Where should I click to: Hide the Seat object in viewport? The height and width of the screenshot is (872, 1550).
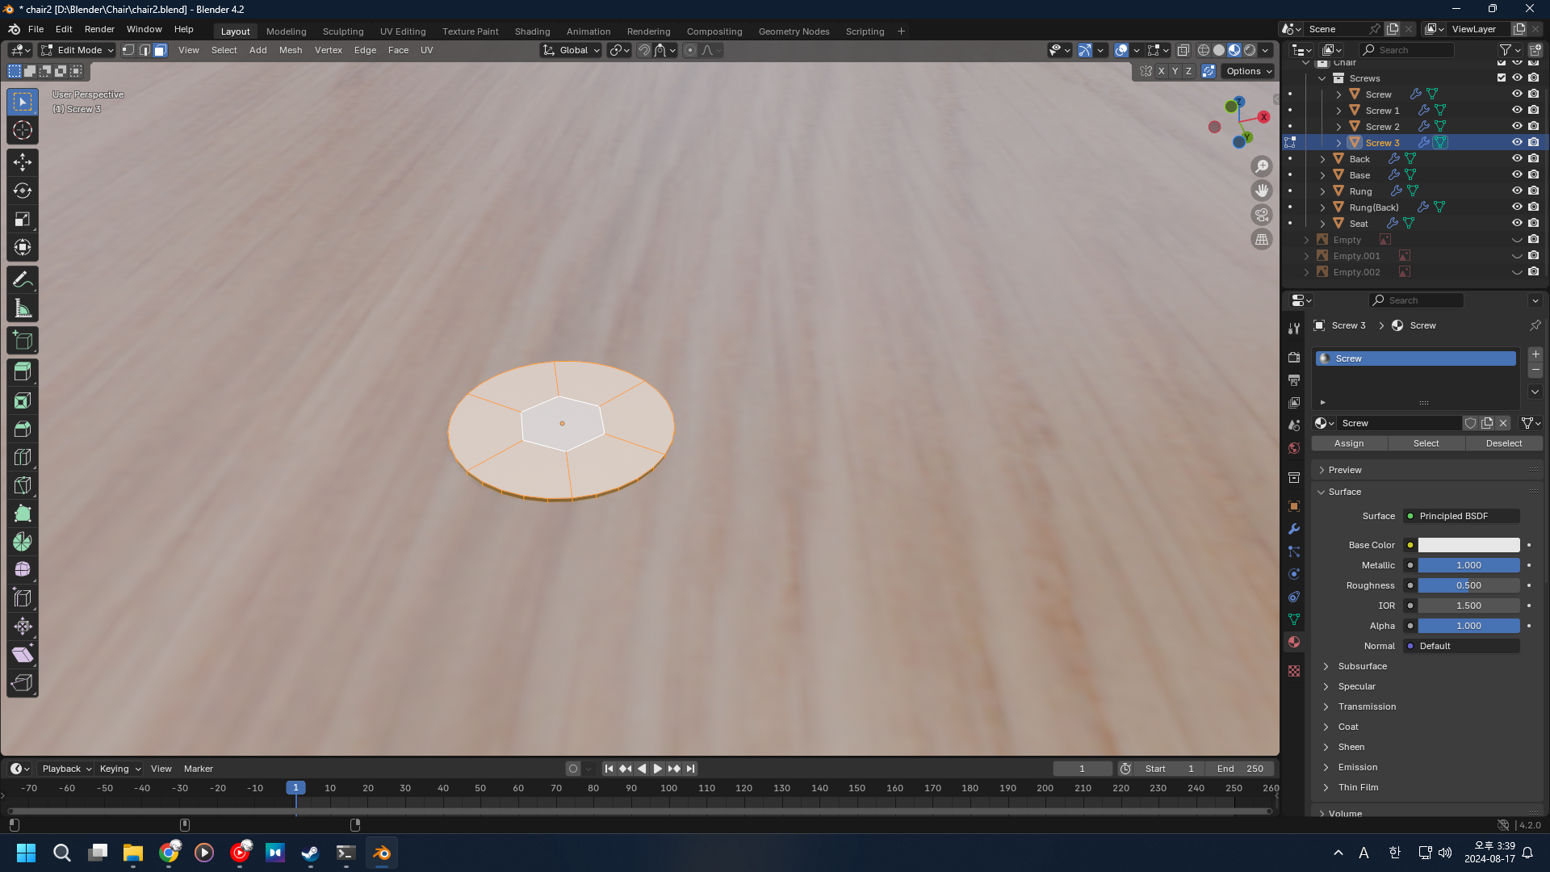point(1517,223)
